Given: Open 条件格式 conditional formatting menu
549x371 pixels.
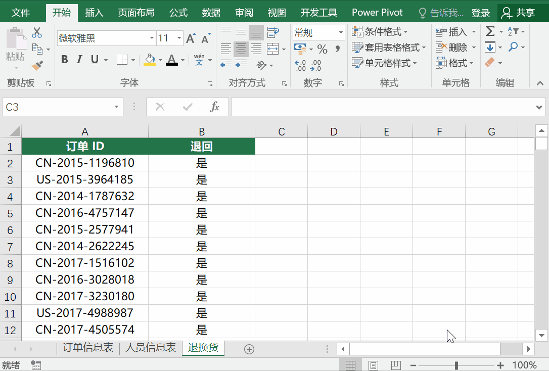Looking at the screenshot, I should pyautogui.click(x=380, y=32).
